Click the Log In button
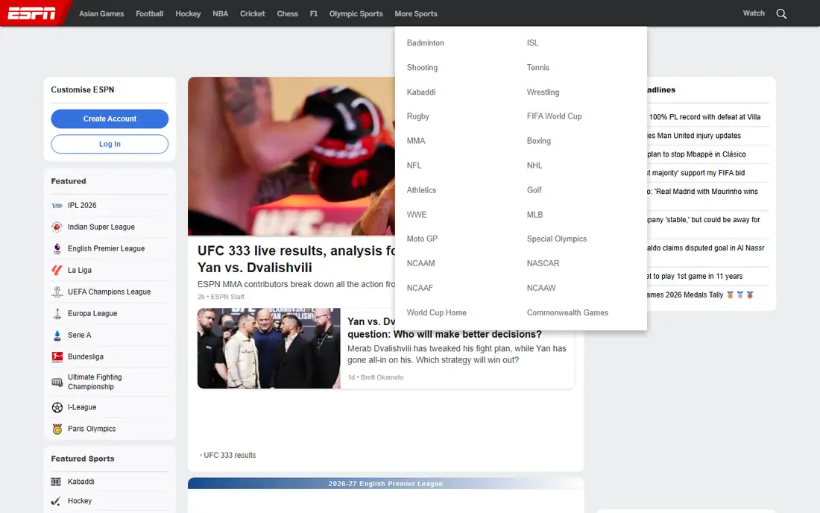Screen dimensions: 820x513 coord(110,144)
